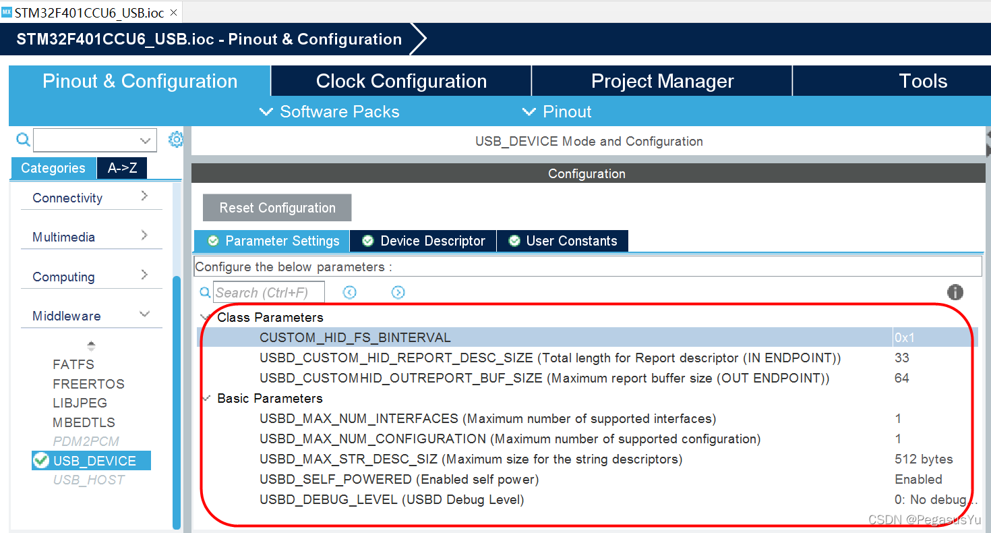Go to next search result arrow
Viewport: 991px width, 533px height.
coord(398,292)
